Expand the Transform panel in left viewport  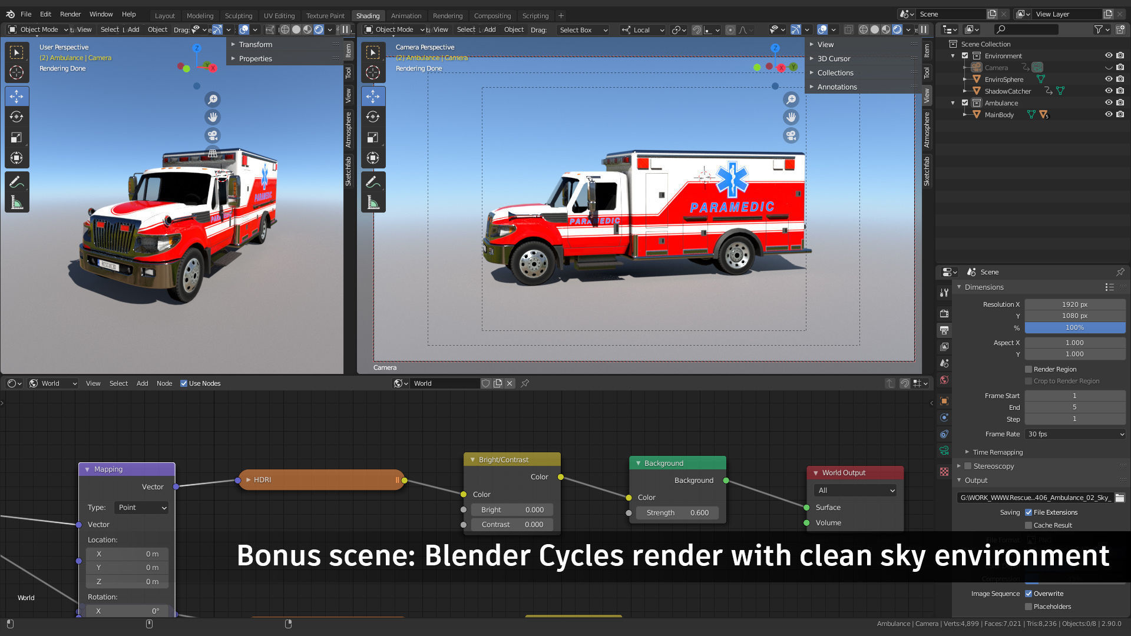[x=255, y=45]
